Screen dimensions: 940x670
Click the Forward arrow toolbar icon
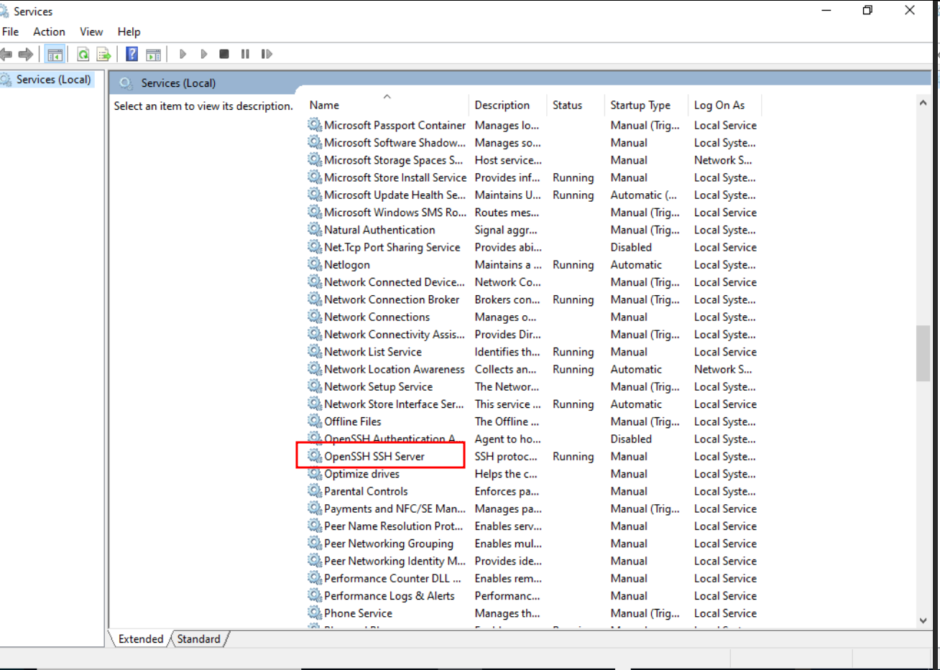(x=26, y=54)
